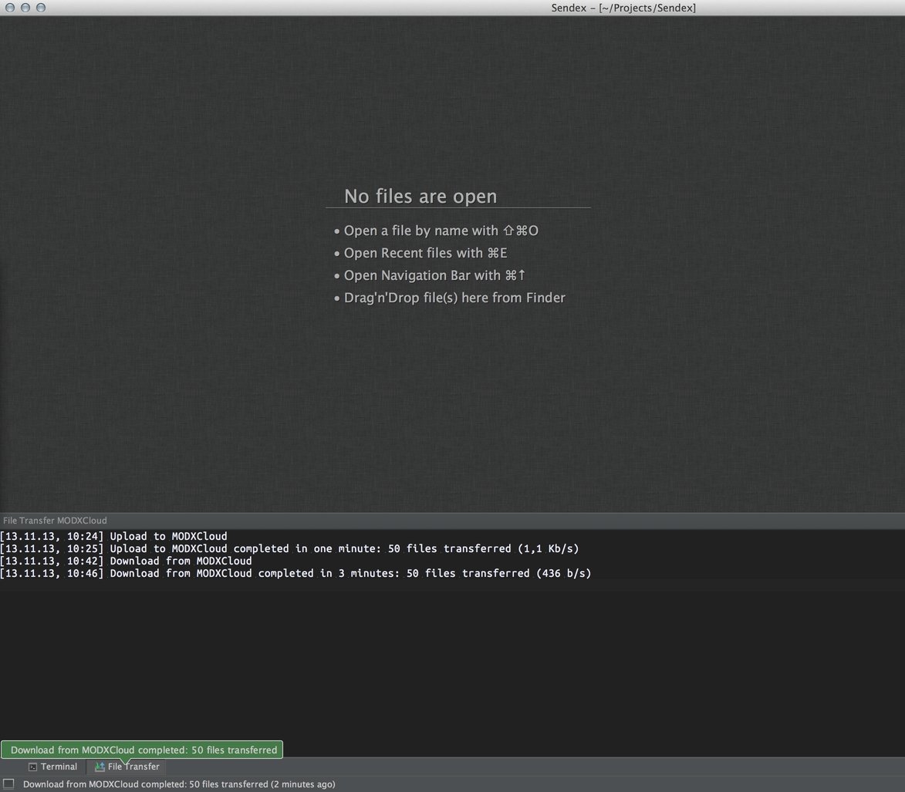
Task: Click the File Transfer MODXCloud panel header
Action: click(x=55, y=521)
